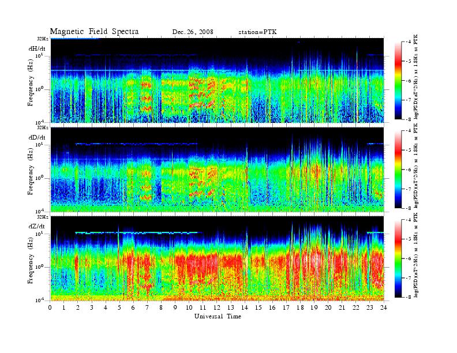Click the bottom colorbar's log(PSD) axis label
This screenshot has height=353, width=457.
416,255
